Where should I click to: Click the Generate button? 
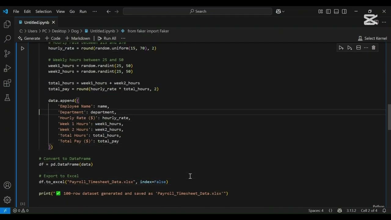[x=29, y=38]
